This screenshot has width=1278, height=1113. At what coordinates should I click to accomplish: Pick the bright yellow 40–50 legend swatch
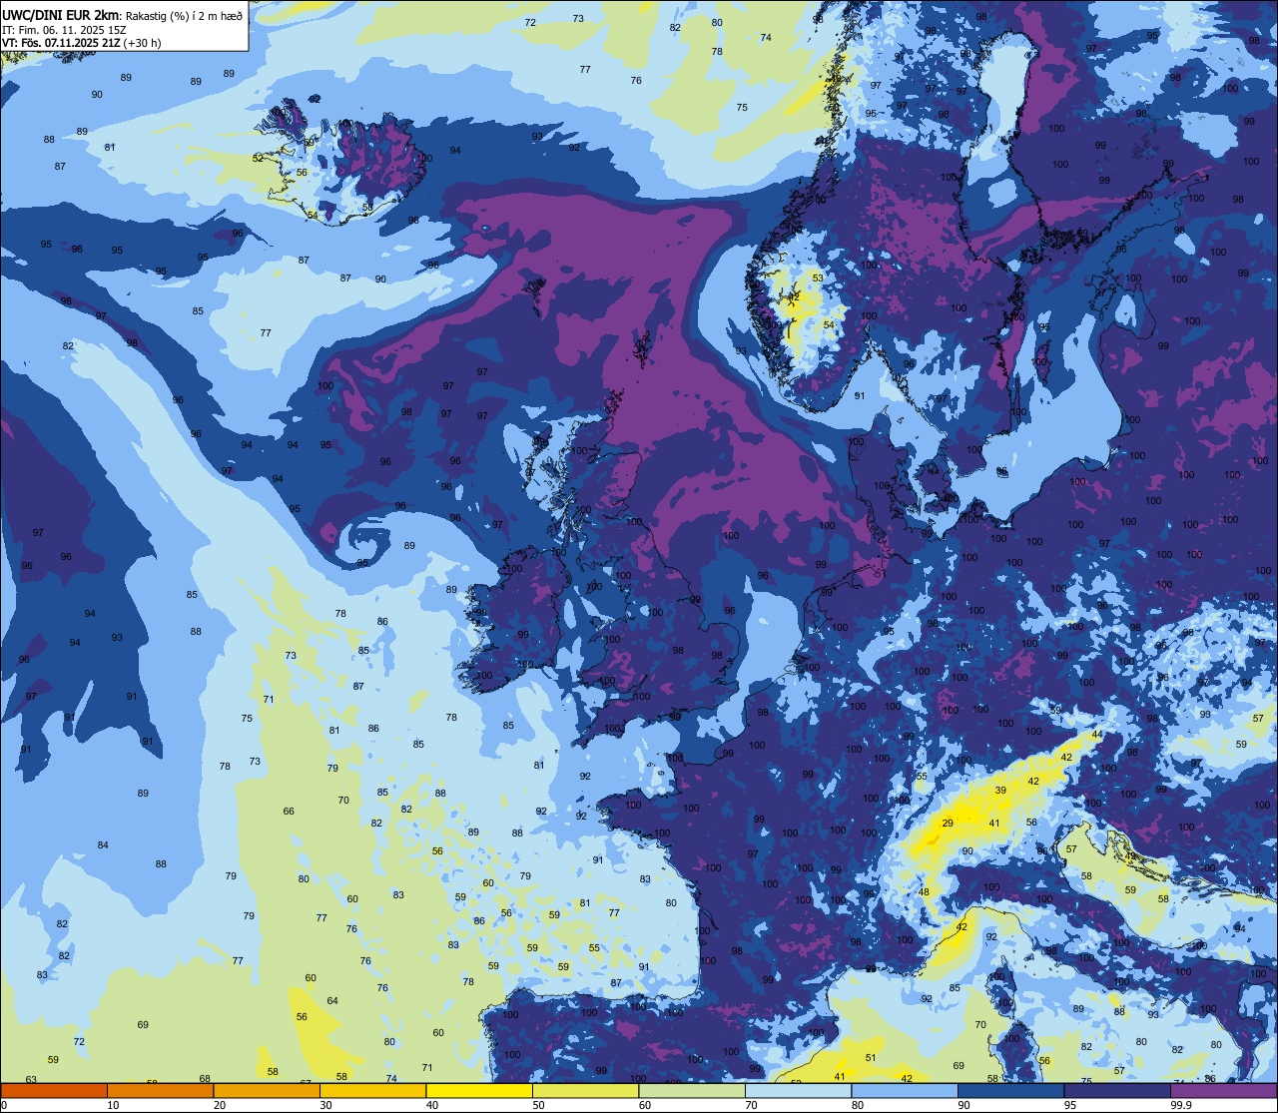479,1090
